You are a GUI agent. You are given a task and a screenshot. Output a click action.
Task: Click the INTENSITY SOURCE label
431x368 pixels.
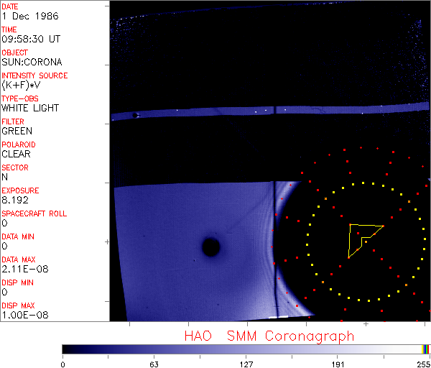click(x=34, y=75)
